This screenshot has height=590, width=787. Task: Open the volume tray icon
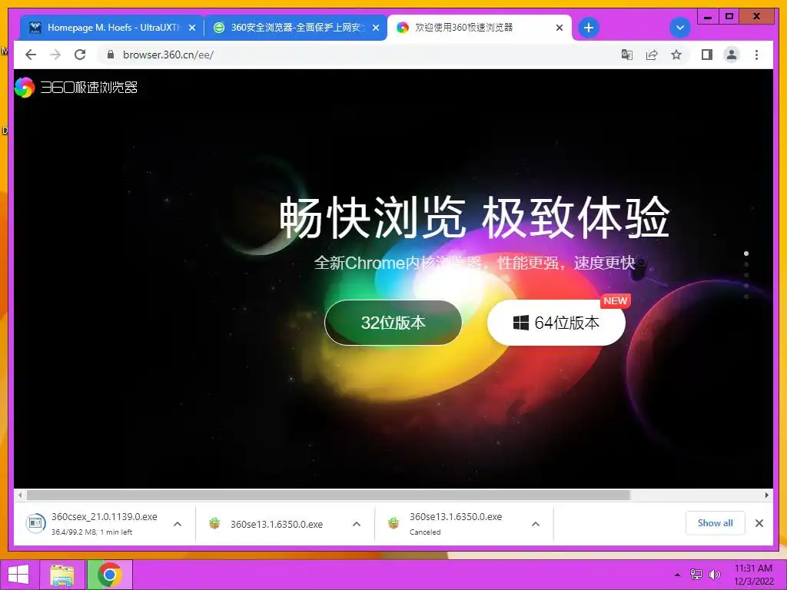pos(714,575)
